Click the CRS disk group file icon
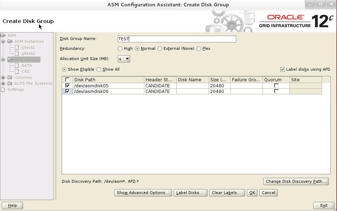Viewport: 337px width, 211px height. click(x=17, y=71)
